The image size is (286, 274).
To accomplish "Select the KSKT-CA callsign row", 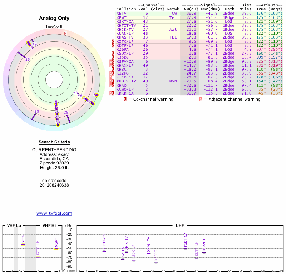I will pos(125,21).
